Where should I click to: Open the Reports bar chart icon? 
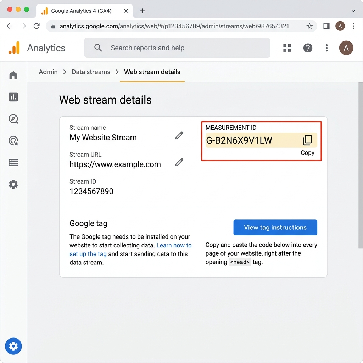(x=13, y=97)
